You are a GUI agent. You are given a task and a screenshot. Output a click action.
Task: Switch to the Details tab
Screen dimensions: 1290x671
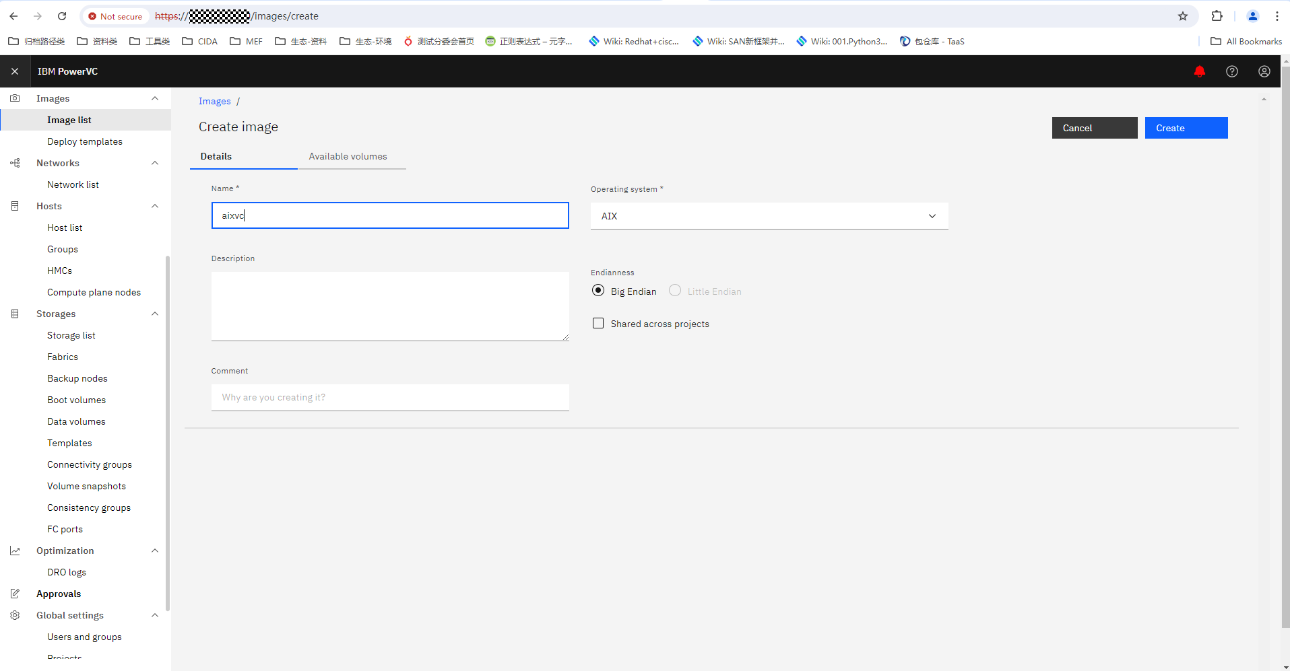click(x=244, y=156)
